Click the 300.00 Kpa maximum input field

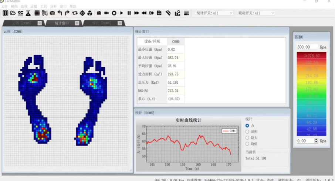click(x=307, y=47)
